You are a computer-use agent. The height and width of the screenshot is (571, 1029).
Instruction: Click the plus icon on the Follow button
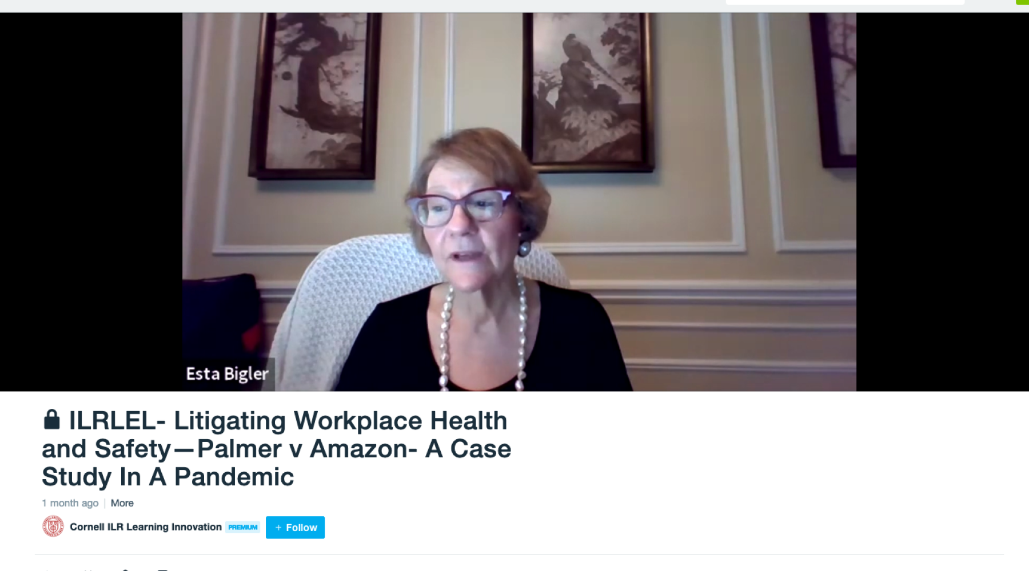click(x=278, y=528)
